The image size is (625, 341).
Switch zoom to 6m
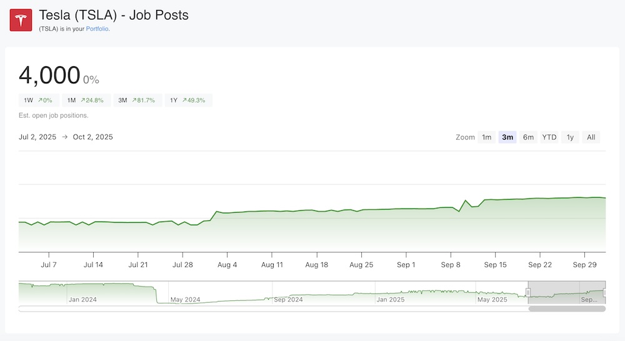tap(528, 137)
